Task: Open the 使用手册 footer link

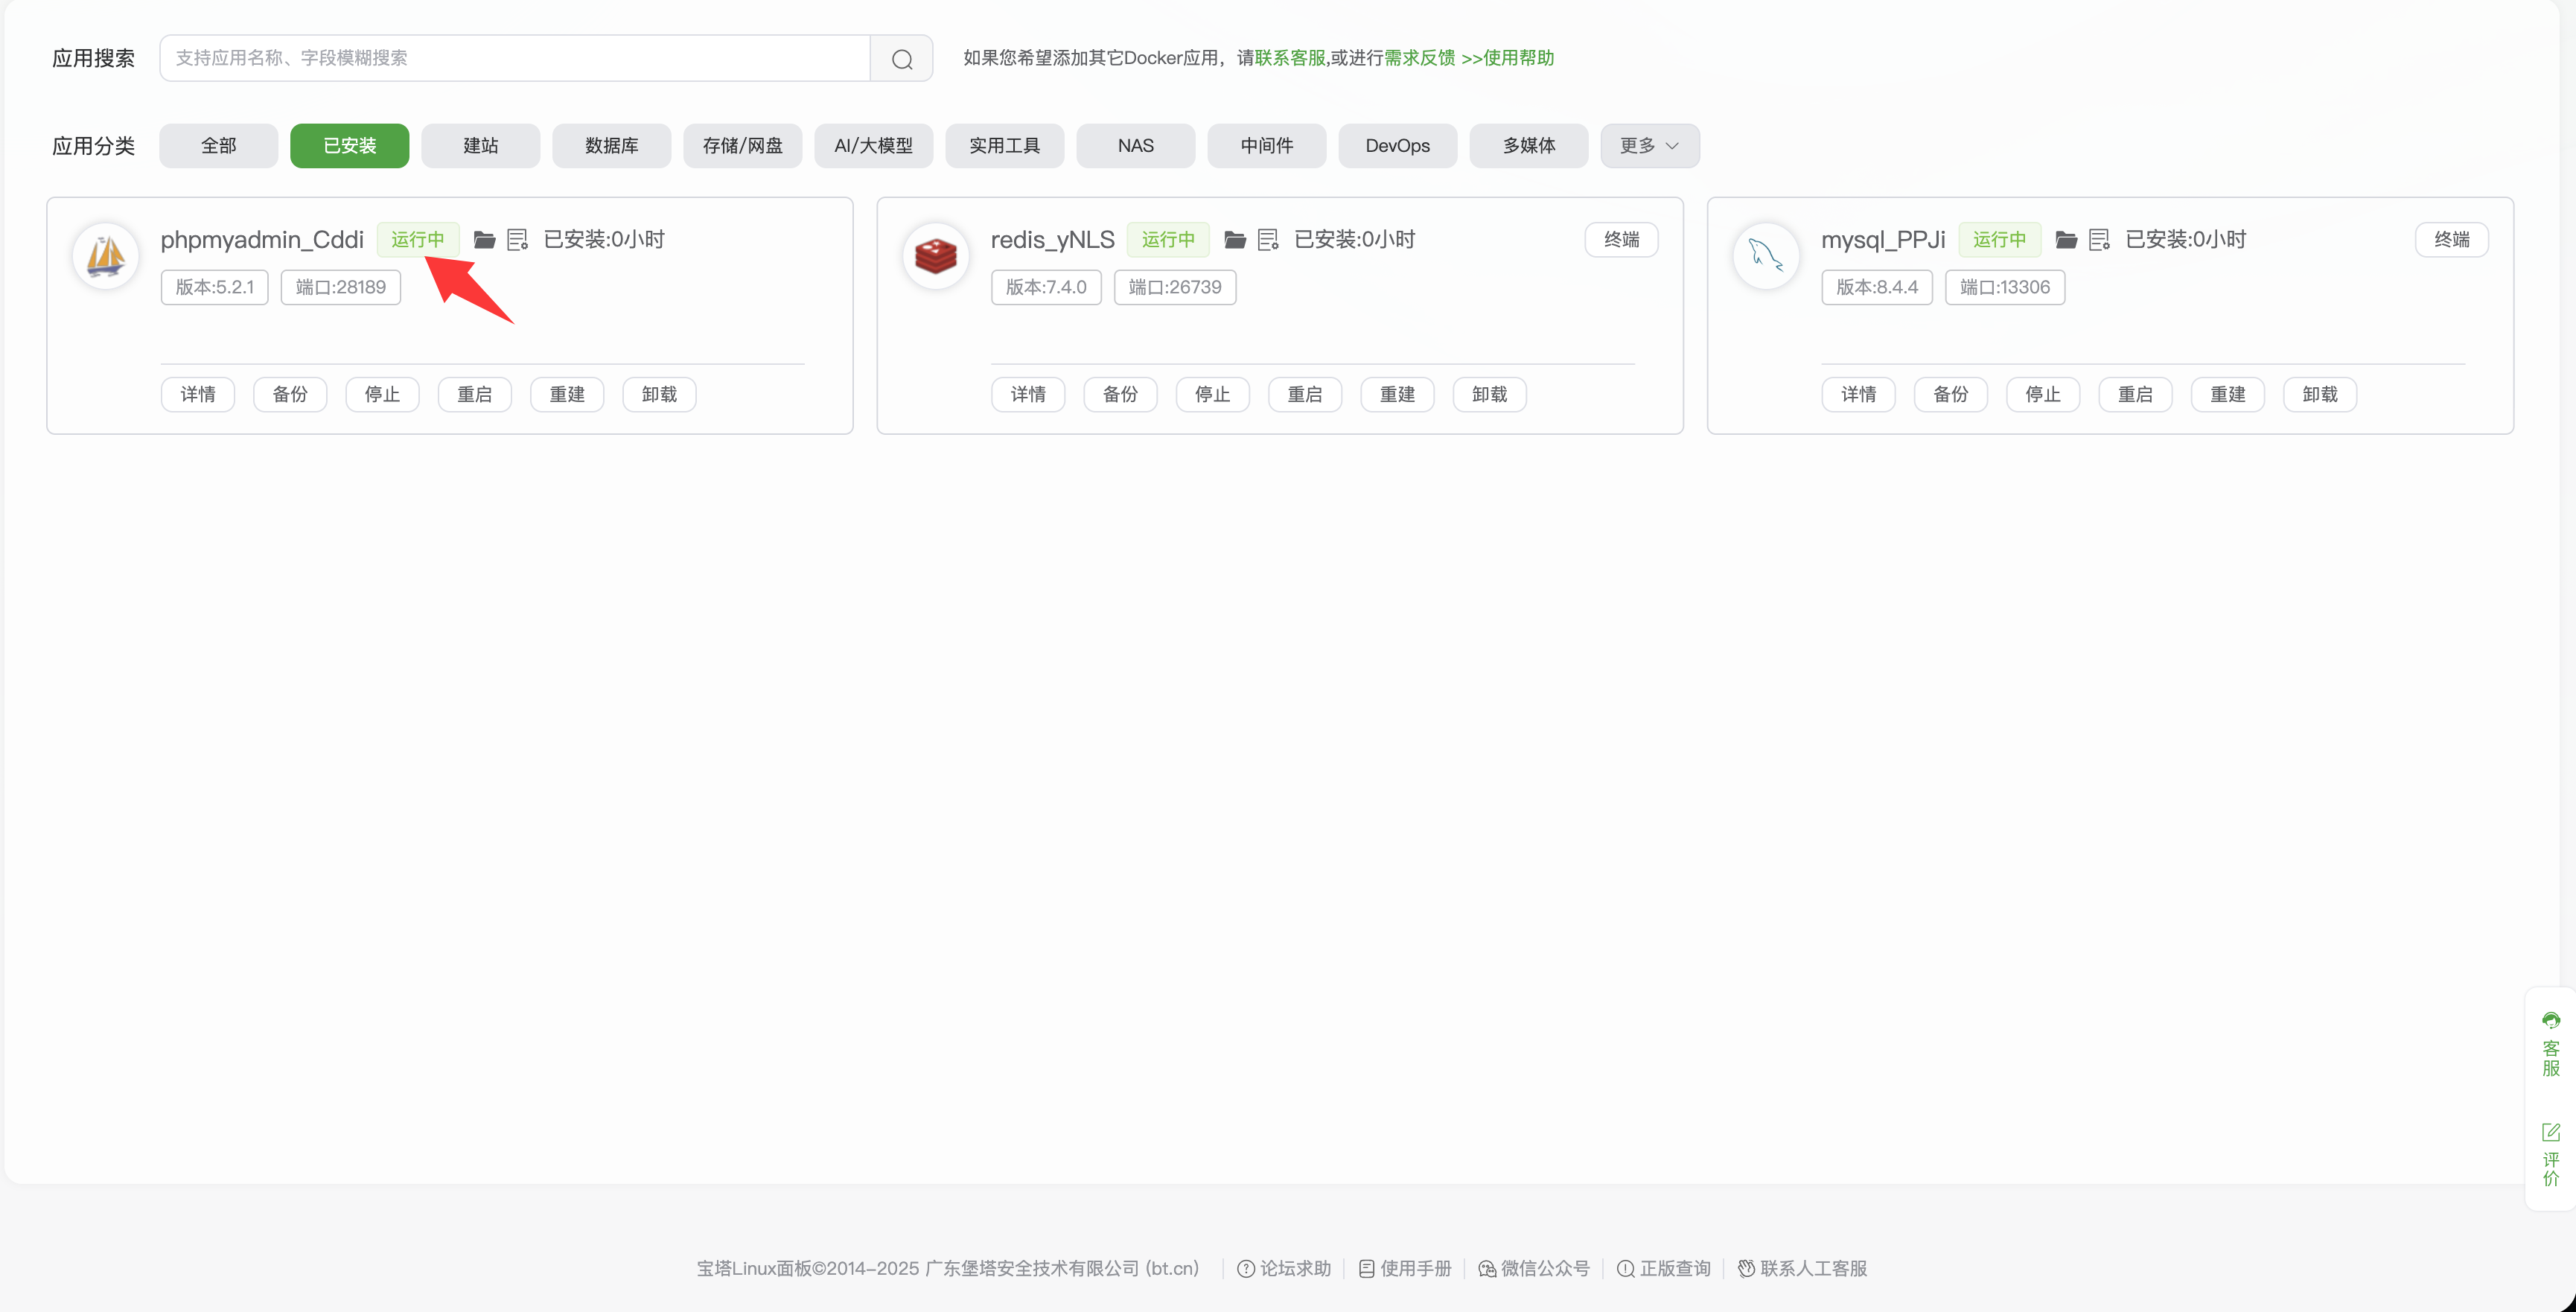Action: tap(1404, 1268)
